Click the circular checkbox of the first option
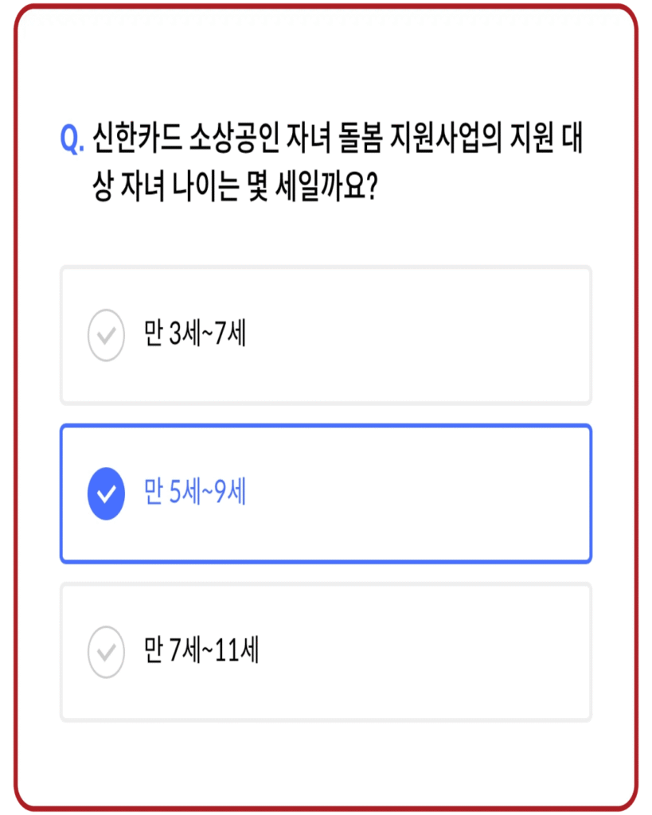Viewport: 652px width, 815px height. pyautogui.click(x=106, y=334)
